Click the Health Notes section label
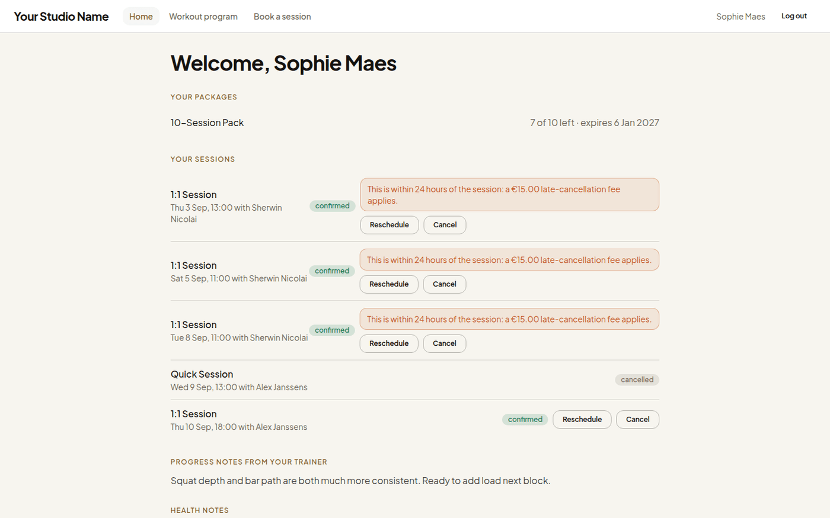830x518 pixels. (200, 510)
